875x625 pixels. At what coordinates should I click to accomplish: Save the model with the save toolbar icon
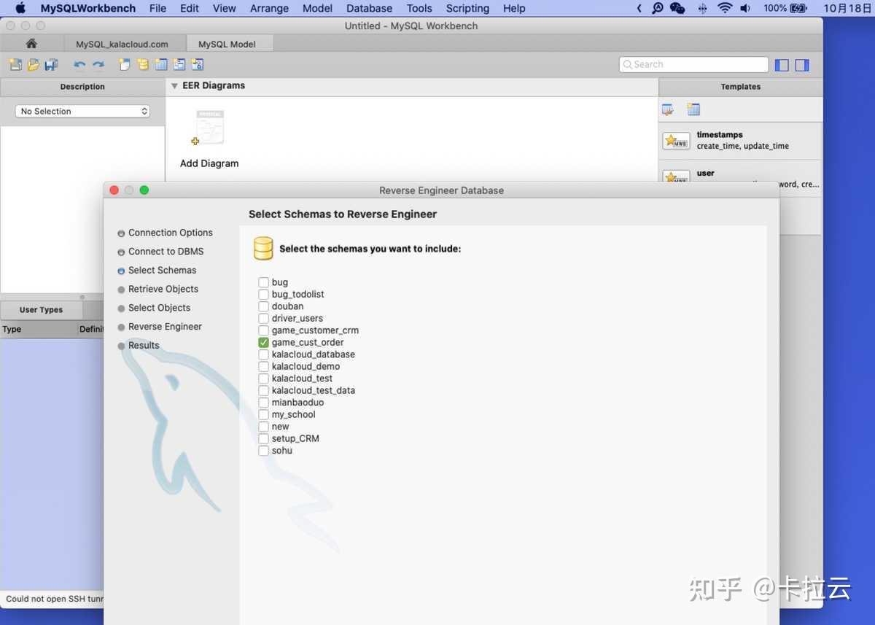tap(52, 64)
